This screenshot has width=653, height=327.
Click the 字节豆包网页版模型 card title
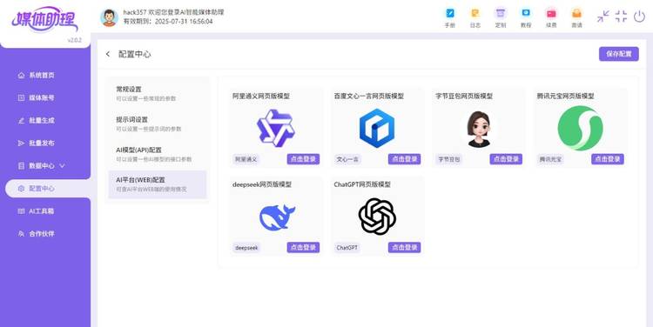tap(464, 97)
